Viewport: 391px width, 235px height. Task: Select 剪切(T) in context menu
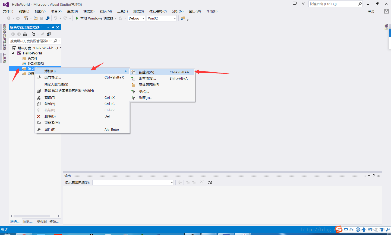pyautogui.click(x=82, y=98)
